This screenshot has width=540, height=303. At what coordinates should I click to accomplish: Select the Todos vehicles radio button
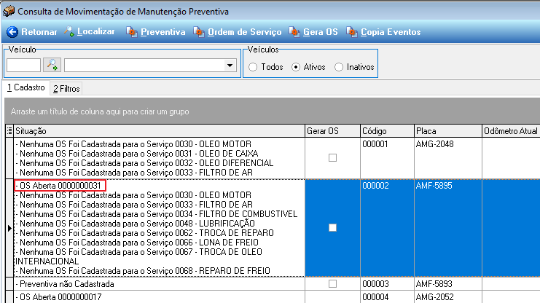[x=253, y=67]
